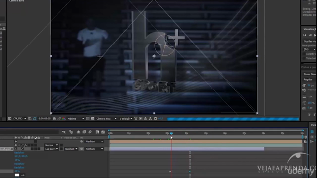Open the 1 exibição view layout dropdown
This screenshot has width=317, height=178.
[126, 119]
